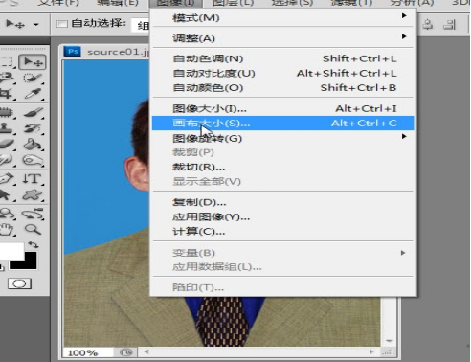Open 图像大小(I)... dialog
The height and width of the screenshot is (362, 471).
point(282,108)
